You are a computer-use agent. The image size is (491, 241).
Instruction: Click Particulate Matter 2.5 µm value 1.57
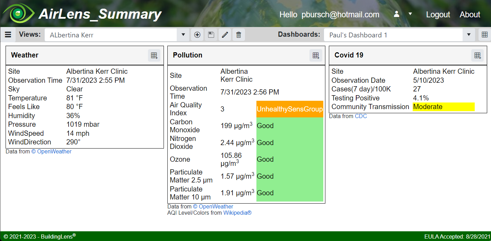(x=238, y=176)
